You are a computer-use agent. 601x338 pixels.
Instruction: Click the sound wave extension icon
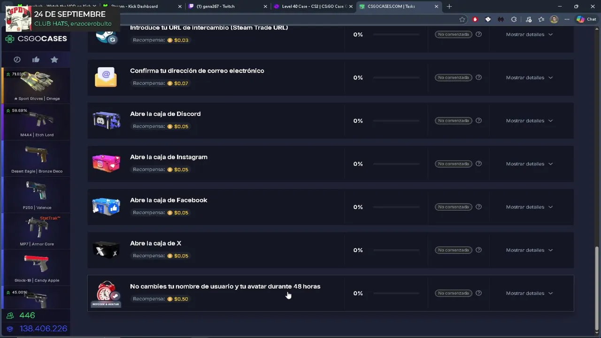pos(501,19)
